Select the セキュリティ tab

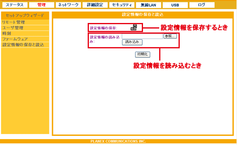click(x=122, y=5)
